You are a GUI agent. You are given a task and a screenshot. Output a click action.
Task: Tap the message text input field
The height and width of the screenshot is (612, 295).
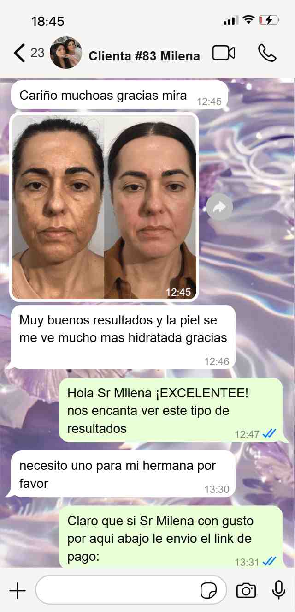pyautogui.click(x=131, y=590)
